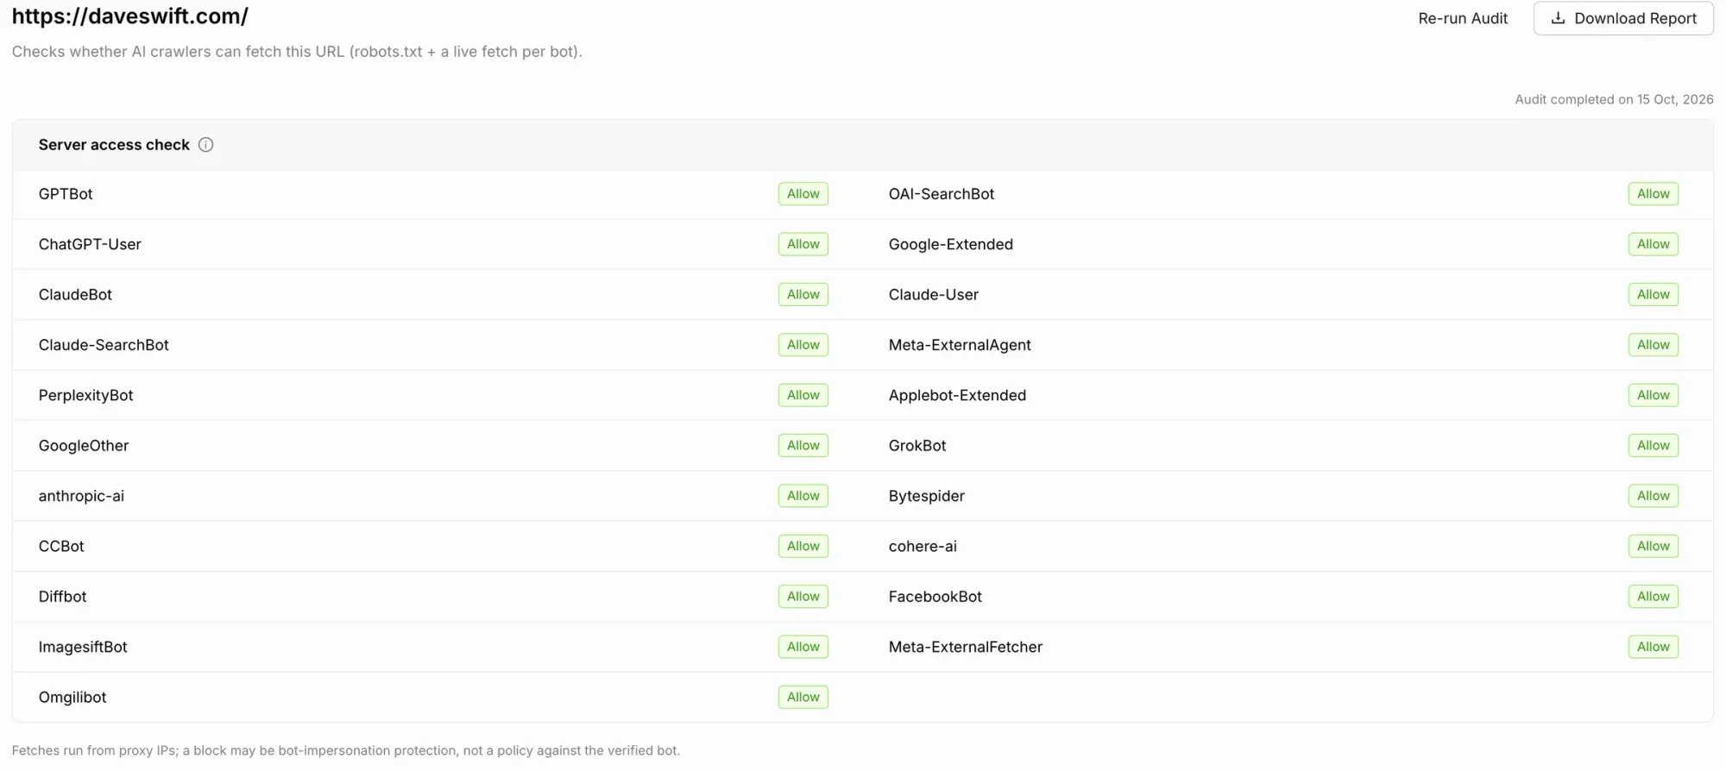Screen dimensions: 1726x771
Task: Click the Allow badge for Claude-User
Action: 1654,295
